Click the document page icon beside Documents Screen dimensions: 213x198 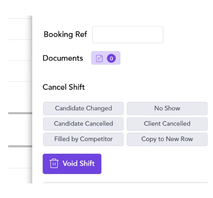pos(99,58)
